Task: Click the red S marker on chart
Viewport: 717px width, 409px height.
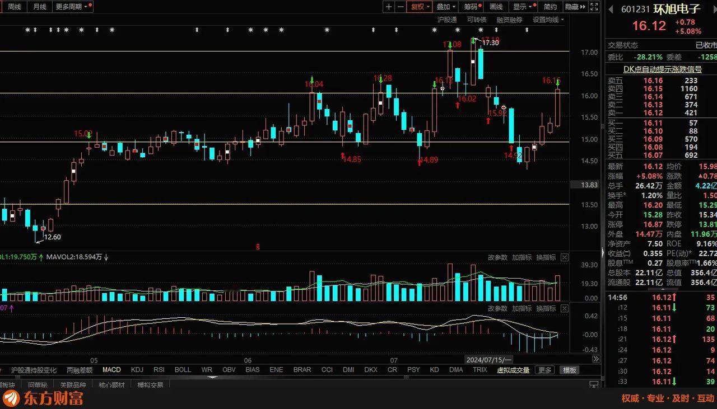Action: pos(258,246)
